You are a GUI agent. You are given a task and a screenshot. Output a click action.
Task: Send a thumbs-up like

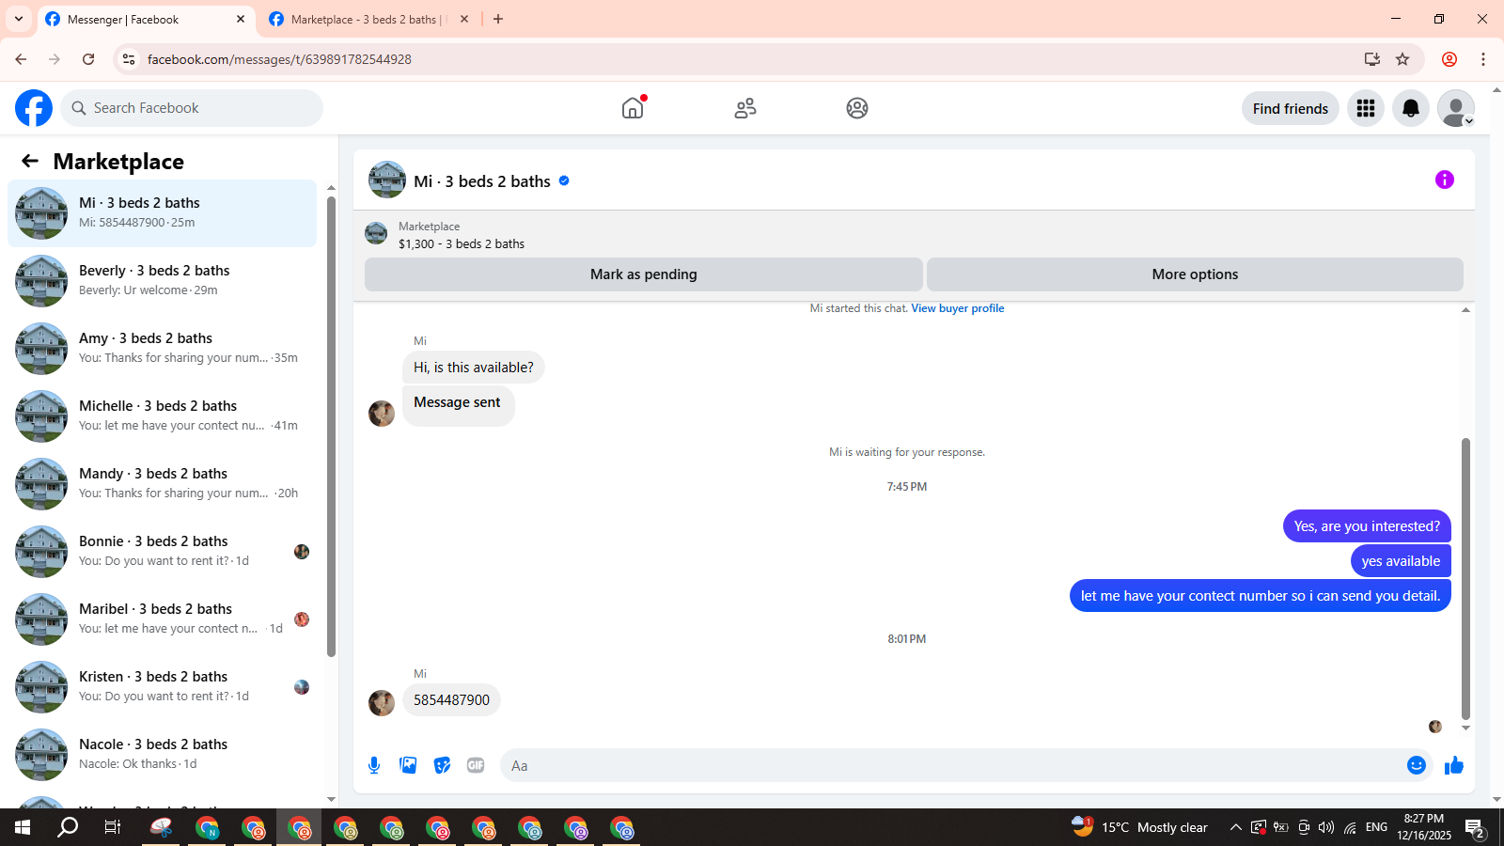[x=1454, y=765]
